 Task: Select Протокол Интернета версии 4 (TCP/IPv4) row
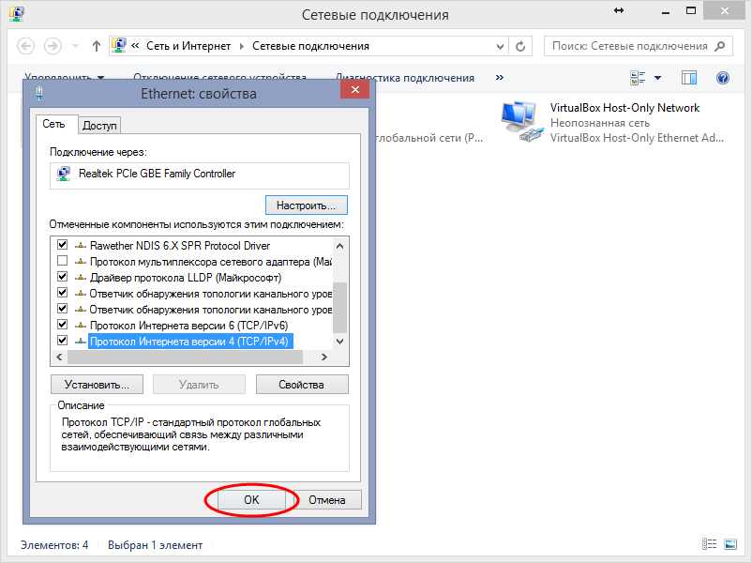pyautogui.click(x=190, y=342)
